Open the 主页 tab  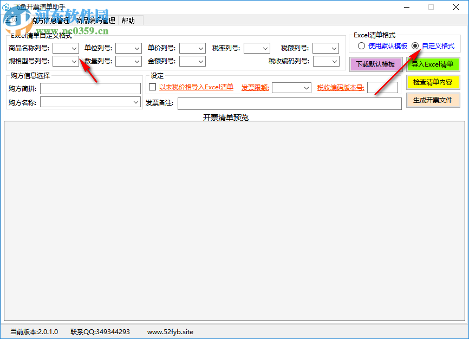pyautogui.click(x=12, y=21)
